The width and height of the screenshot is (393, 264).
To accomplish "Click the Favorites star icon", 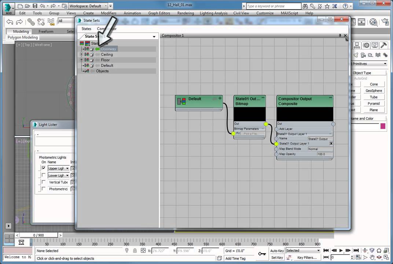I will click(x=327, y=6).
